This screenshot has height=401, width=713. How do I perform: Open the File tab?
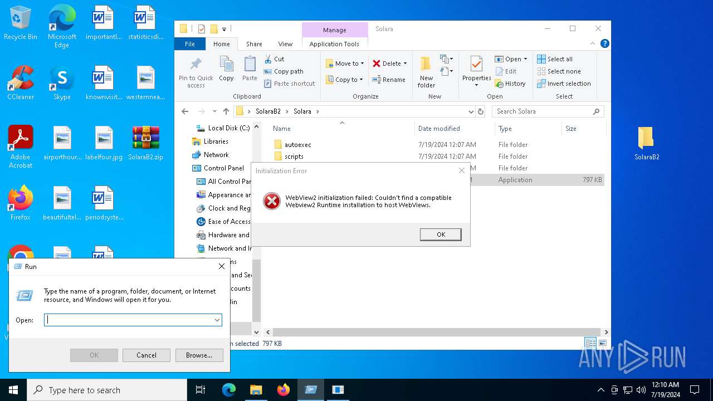pos(190,44)
